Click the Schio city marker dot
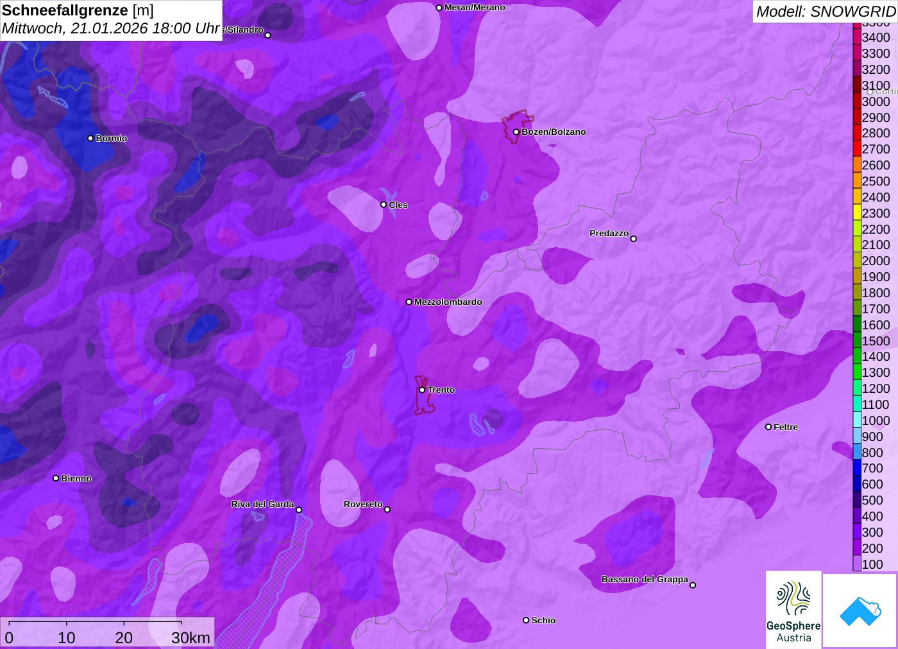 526,620
